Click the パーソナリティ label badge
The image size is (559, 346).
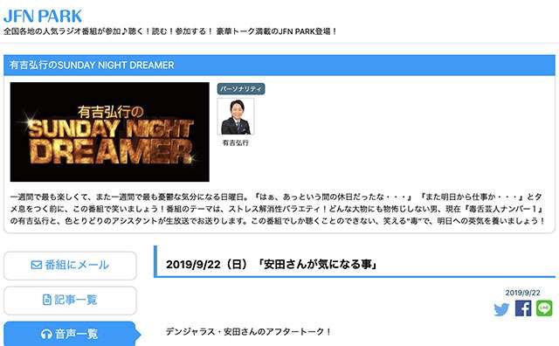pyautogui.click(x=241, y=89)
